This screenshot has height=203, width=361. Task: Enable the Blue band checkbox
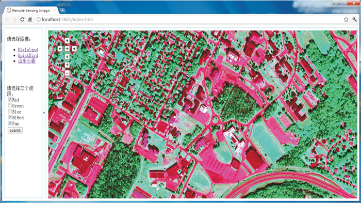click(10, 112)
